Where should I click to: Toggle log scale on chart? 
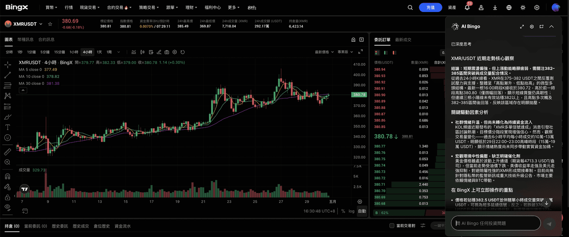[x=352, y=211]
